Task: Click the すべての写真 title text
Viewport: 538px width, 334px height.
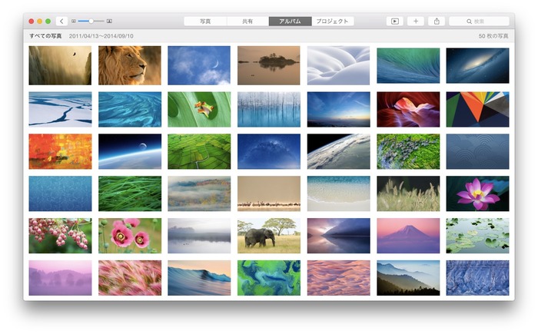Action: click(x=45, y=35)
